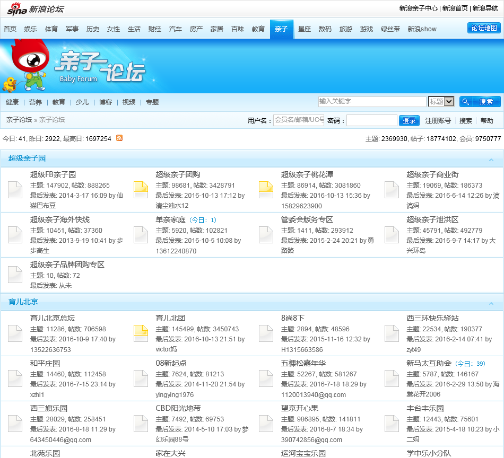Click the 08新起点 forum page icon

pos(141,378)
